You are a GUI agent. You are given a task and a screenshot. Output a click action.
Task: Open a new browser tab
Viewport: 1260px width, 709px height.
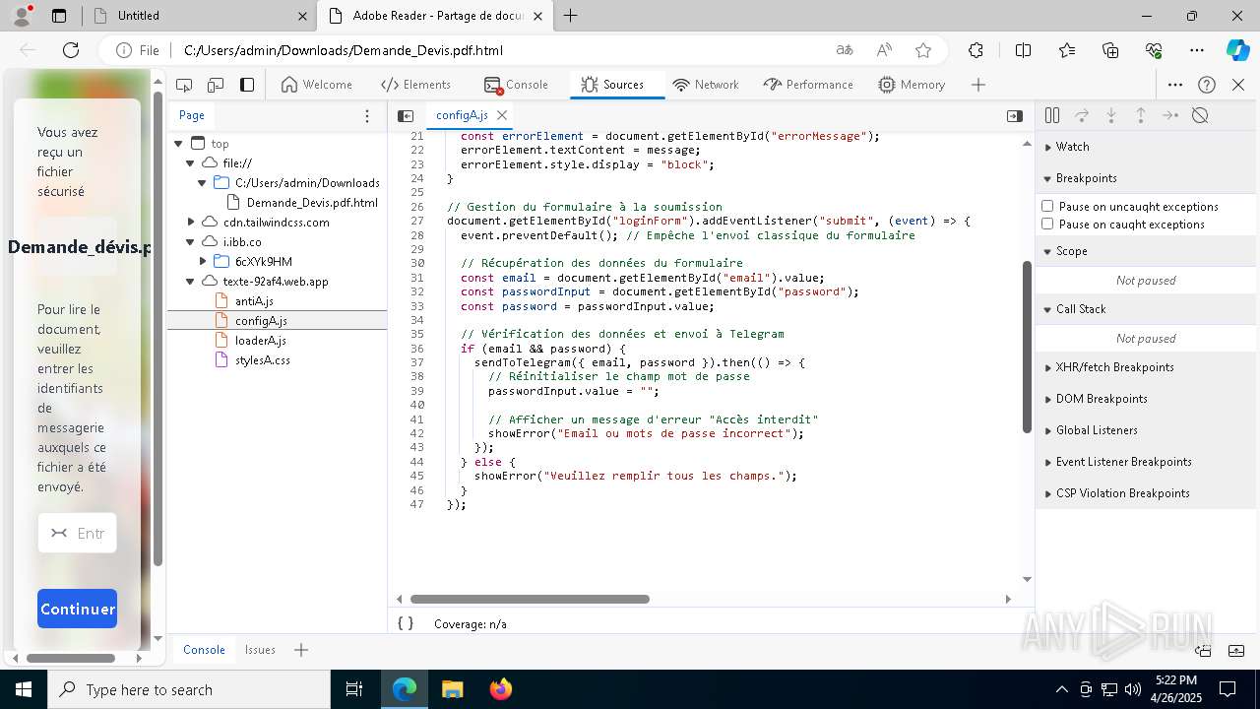pos(571,16)
